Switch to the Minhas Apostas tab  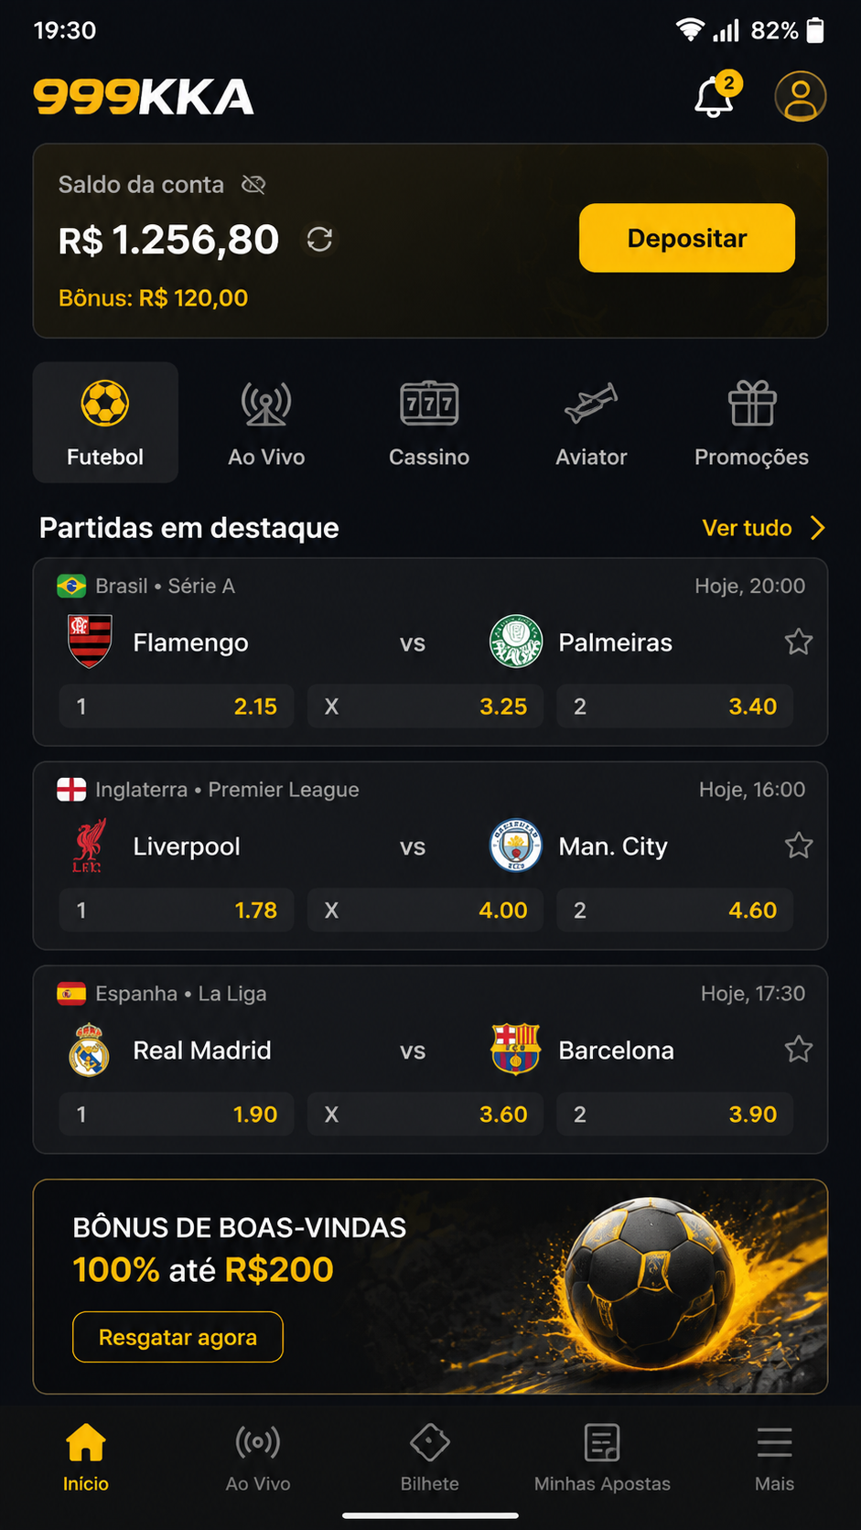pos(602,1459)
